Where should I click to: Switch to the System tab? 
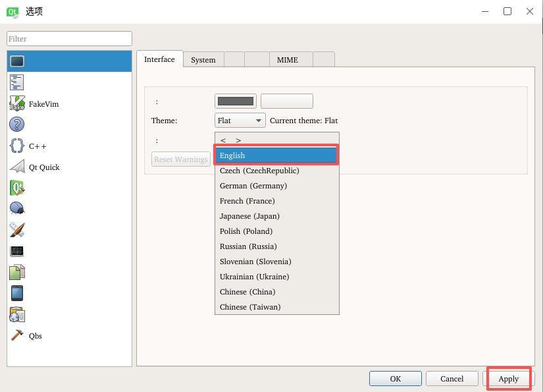203,60
